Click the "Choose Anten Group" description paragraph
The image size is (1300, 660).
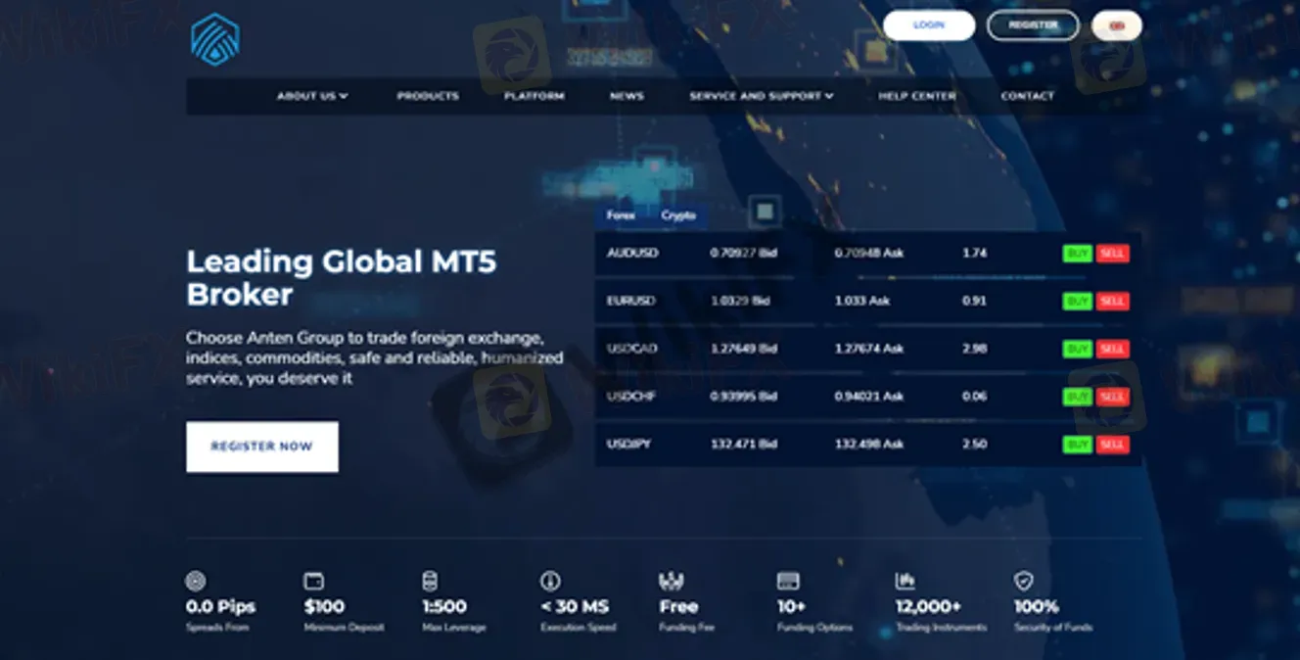(375, 357)
